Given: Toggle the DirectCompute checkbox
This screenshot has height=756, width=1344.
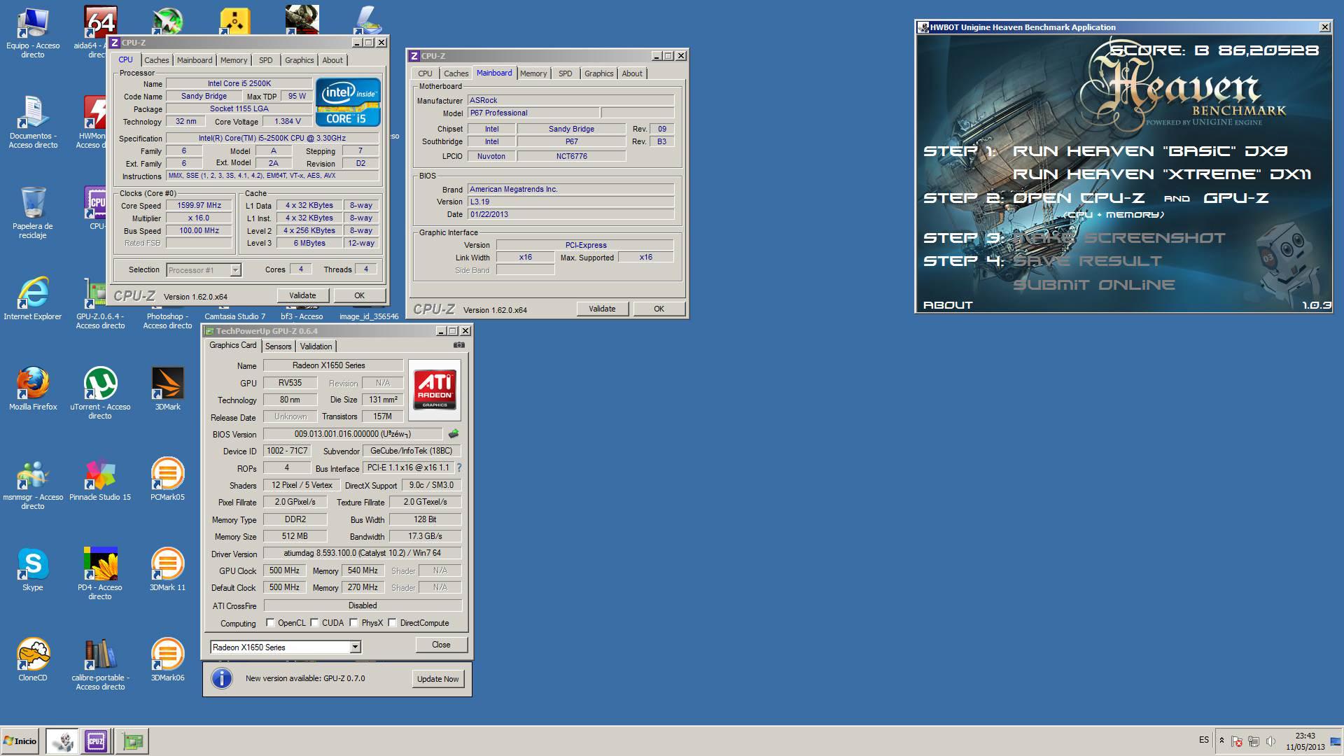Looking at the screenshot, I should click(x=393, y=622).
